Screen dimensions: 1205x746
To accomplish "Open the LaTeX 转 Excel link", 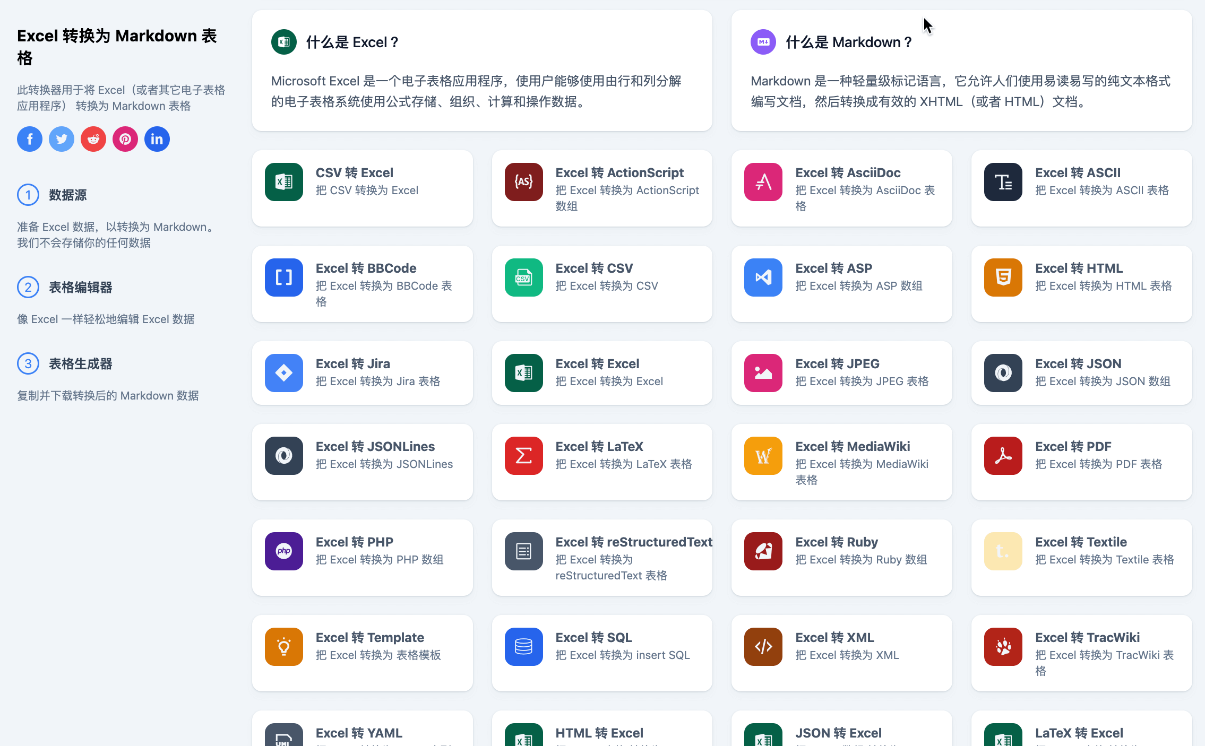I will click(1079, 733).
